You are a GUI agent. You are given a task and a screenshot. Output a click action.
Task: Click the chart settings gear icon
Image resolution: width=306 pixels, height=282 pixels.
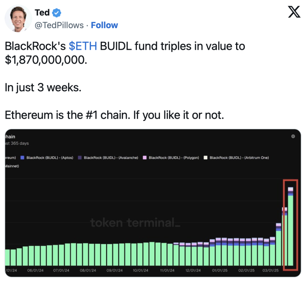point(293,136)
